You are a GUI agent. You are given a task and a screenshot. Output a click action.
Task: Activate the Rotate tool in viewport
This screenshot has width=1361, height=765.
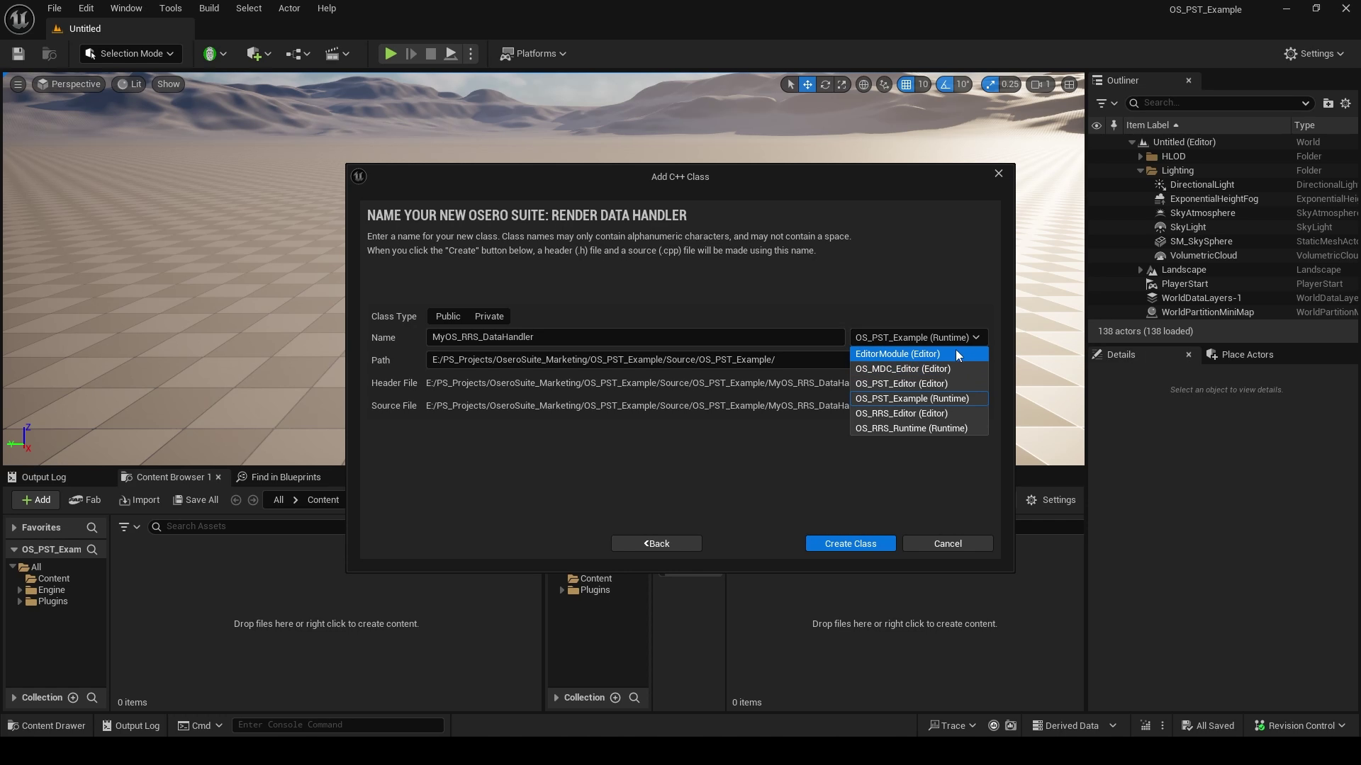coord(825,84)
